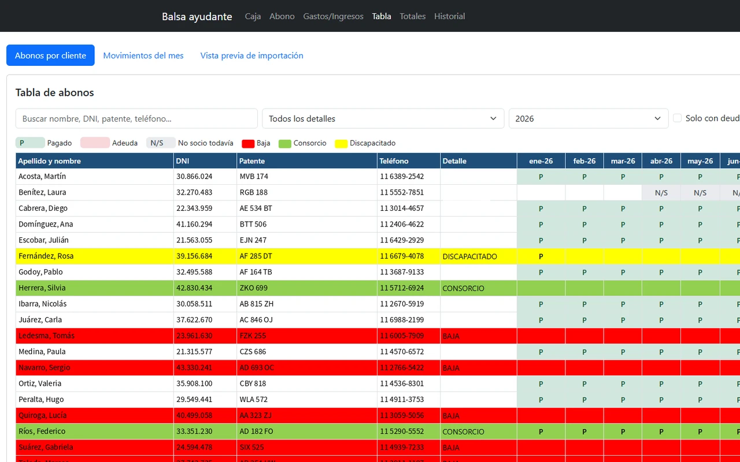
Task: Click the Patente column header
Action: (x=307, y=161)
